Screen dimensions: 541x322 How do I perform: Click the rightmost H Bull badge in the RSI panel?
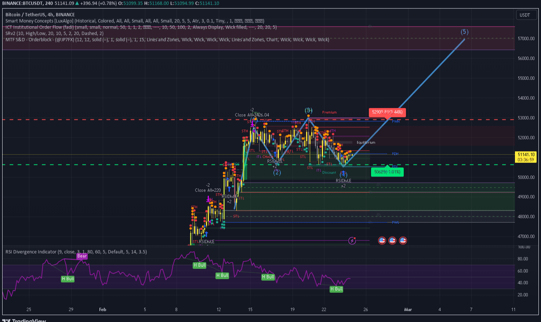click(x=336, y=289)
